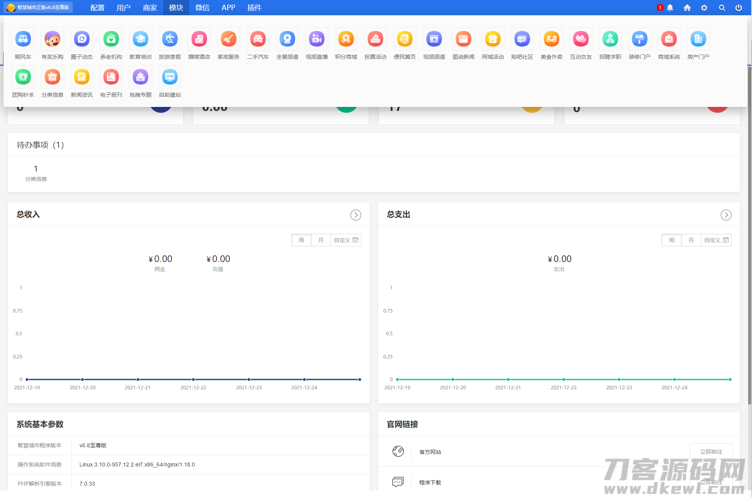Screen dimensions: 752x497
Task: Open the 插件 menu
Action: click(x=254, y=8)
